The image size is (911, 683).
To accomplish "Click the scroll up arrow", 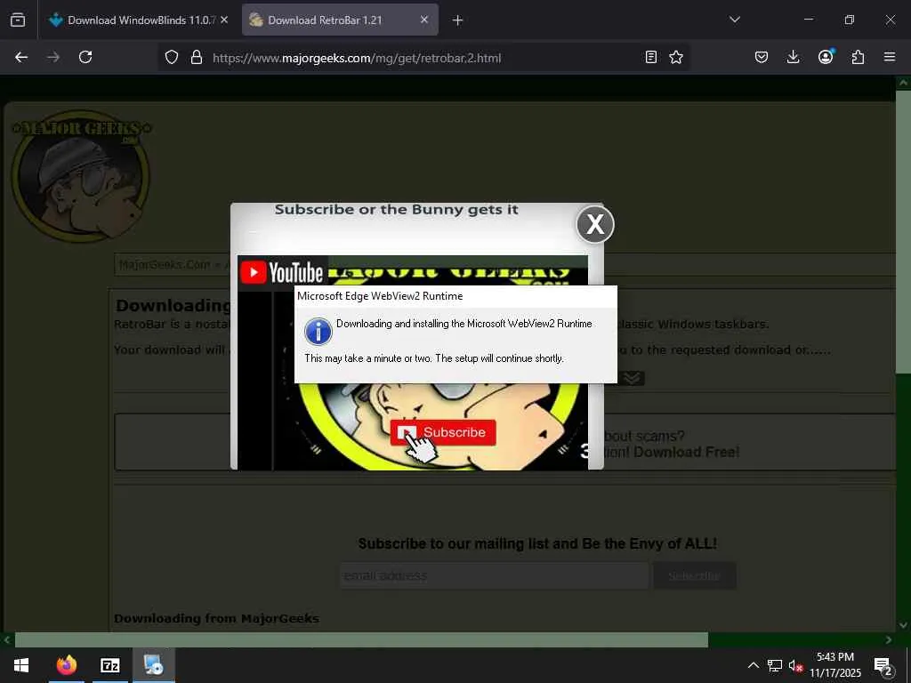I will coord(904,83).
